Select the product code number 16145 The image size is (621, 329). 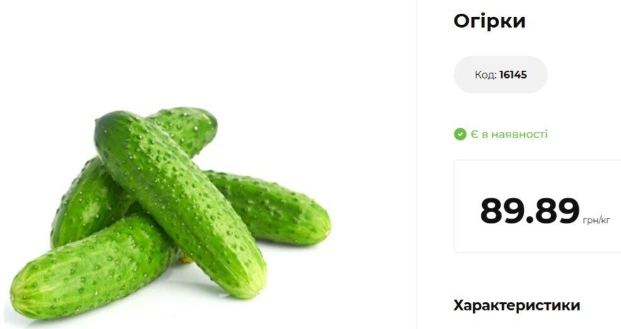513,75
